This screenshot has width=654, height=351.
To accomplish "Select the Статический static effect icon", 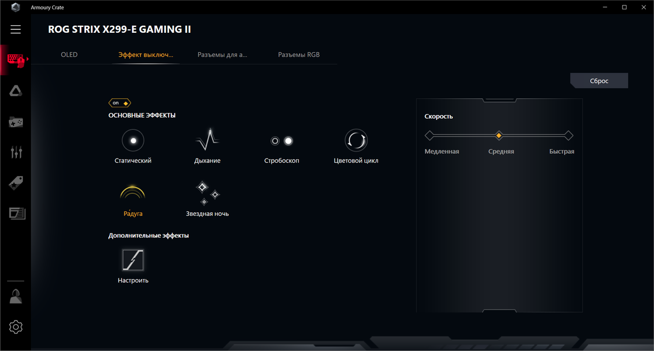I will click(x=133, y=140).
